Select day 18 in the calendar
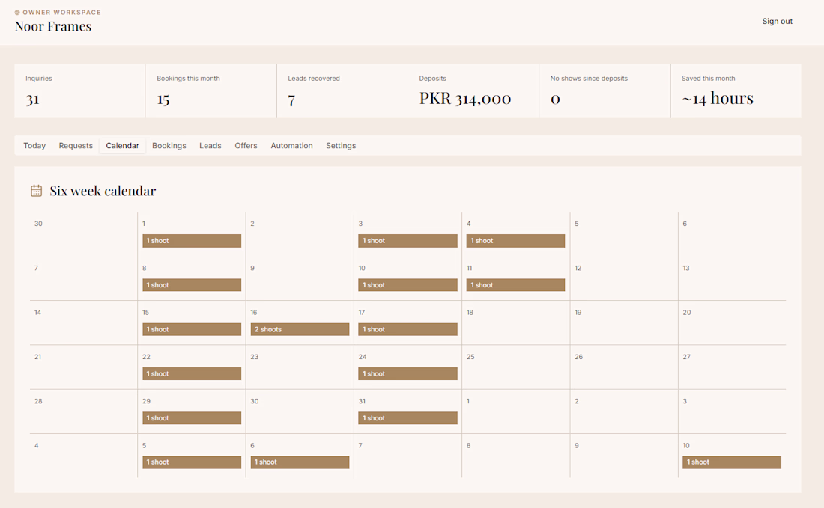This screenshot has height=508, width=824. click(x=516, y=322)
